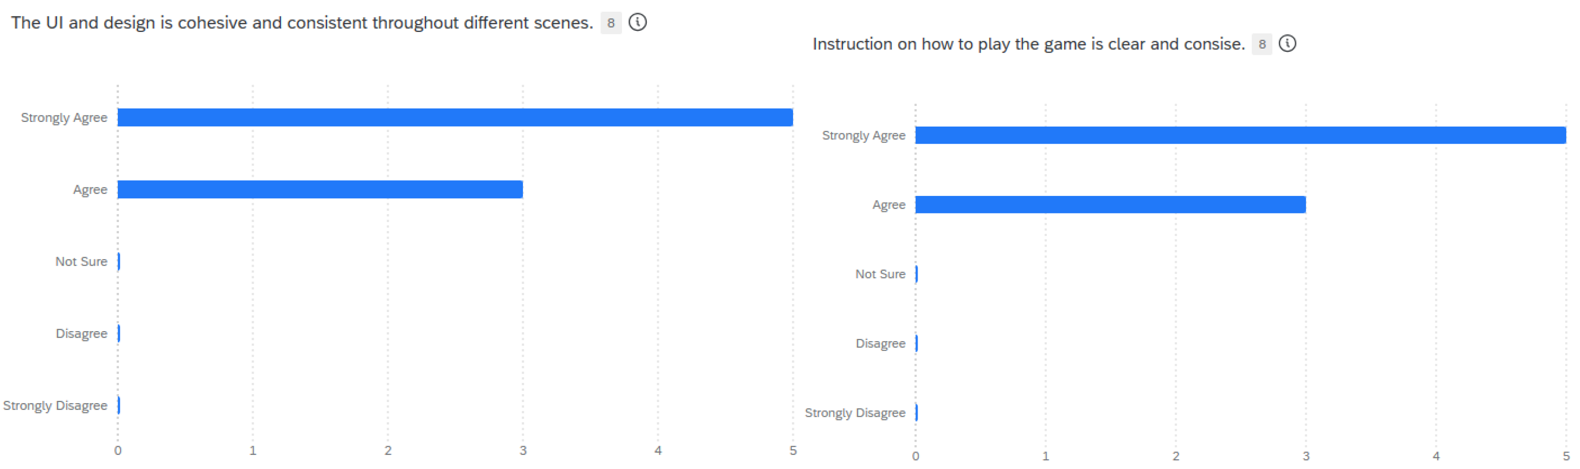Image resolution: width=1580 pixels, height=469 pixels.
Task: Select Agree bar in Instruction chart
Action: point(1110,205)
